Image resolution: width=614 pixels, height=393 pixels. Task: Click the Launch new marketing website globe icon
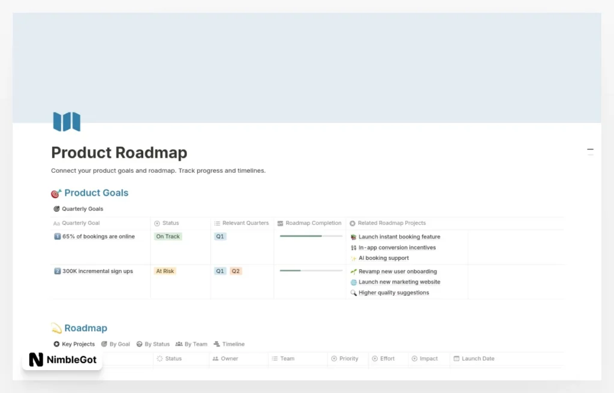point(354,282)
